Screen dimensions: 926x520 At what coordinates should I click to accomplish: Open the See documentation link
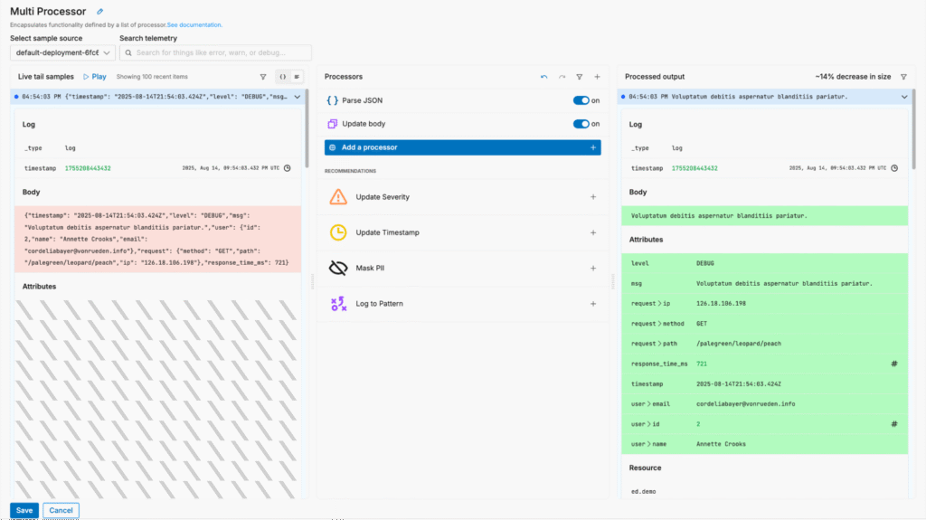(x=194, y=24)
